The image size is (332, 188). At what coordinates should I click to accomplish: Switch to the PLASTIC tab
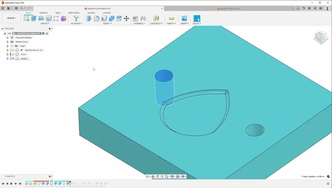(x=91, y=13)
